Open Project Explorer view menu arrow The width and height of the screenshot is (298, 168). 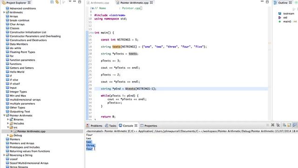[x=70, y=2]
